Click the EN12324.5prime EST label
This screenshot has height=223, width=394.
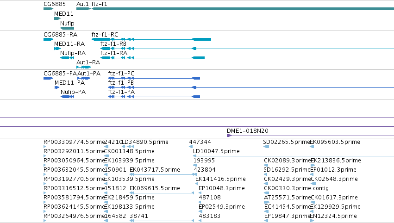[333, 216]
